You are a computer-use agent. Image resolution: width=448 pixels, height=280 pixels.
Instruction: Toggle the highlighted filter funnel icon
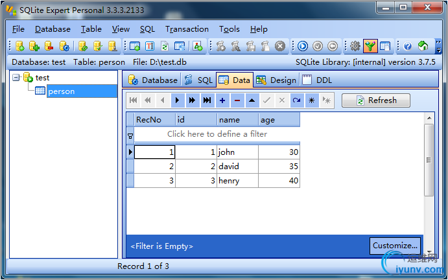tap(370, 46)
